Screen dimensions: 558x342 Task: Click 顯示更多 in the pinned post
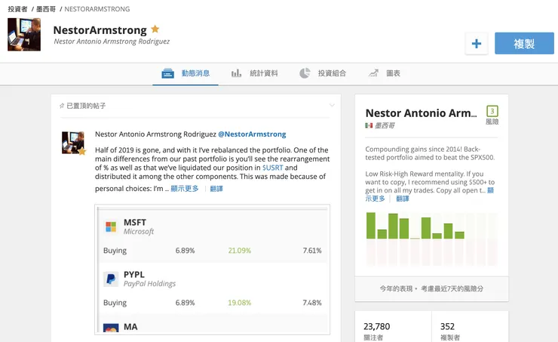click(185, 189)
